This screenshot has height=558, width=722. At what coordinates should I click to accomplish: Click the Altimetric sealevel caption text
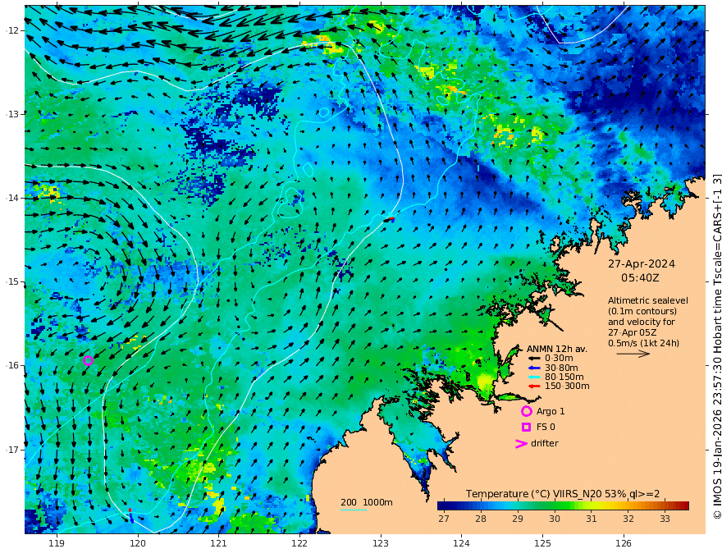tap(648, 300)
